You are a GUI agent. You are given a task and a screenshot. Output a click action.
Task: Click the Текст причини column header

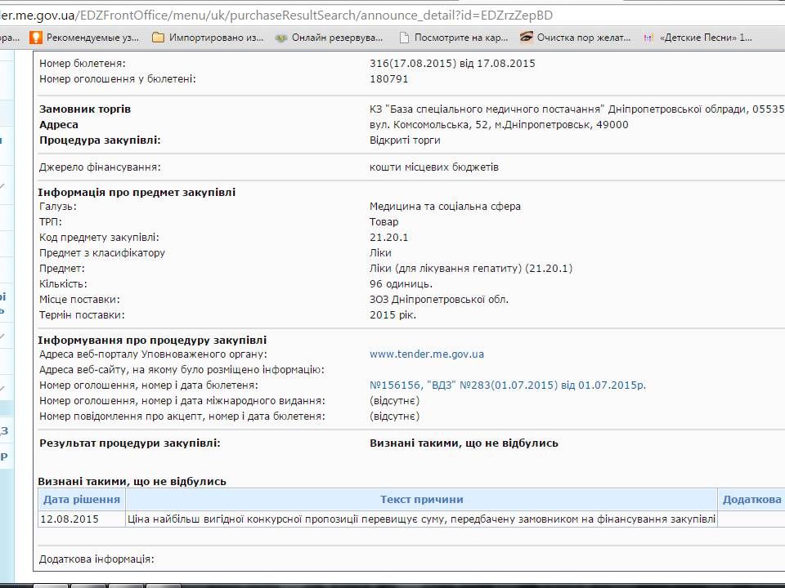click(421, 500)
